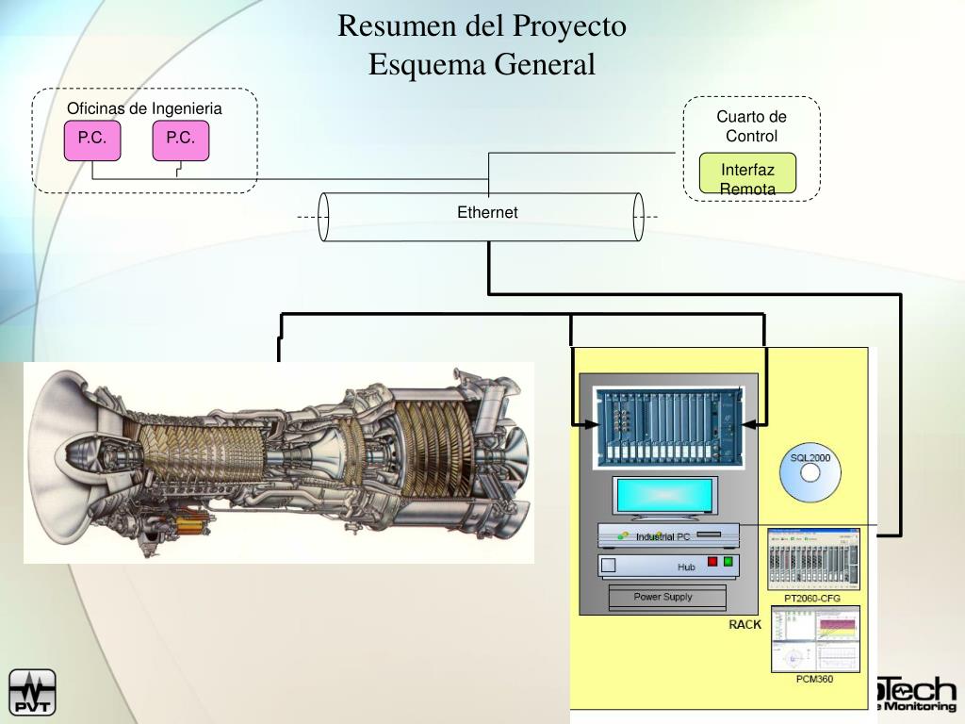This screenshot has height=724, width=965.
Task: Click the PCM360 caption
Action: click(x=814, y=679)
